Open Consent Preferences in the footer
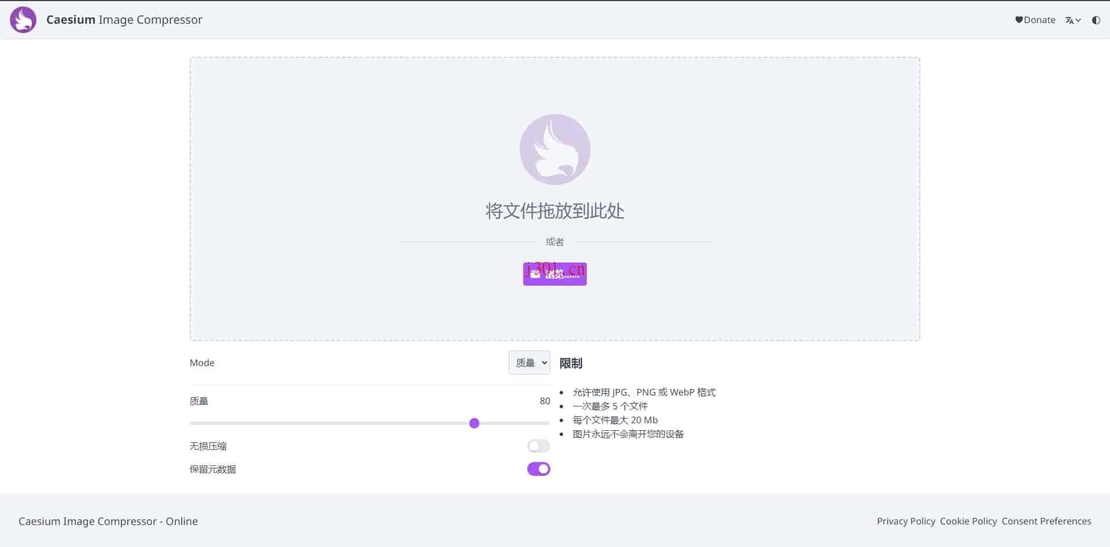The width and height of the screenshot is (1110, 547). (1046, 521)
